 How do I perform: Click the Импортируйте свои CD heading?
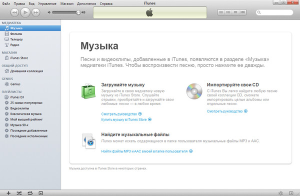pyautogui.click(x=233, y=85)
